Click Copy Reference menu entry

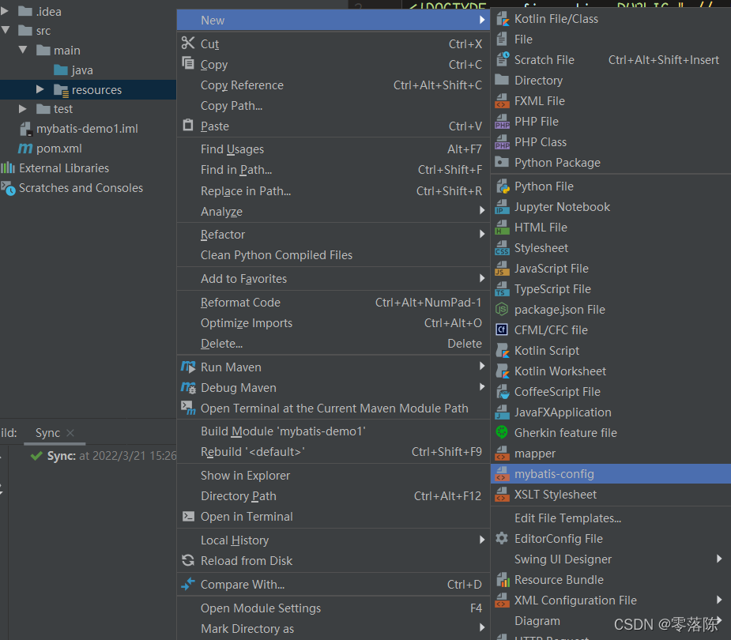(x=333, y=85)
